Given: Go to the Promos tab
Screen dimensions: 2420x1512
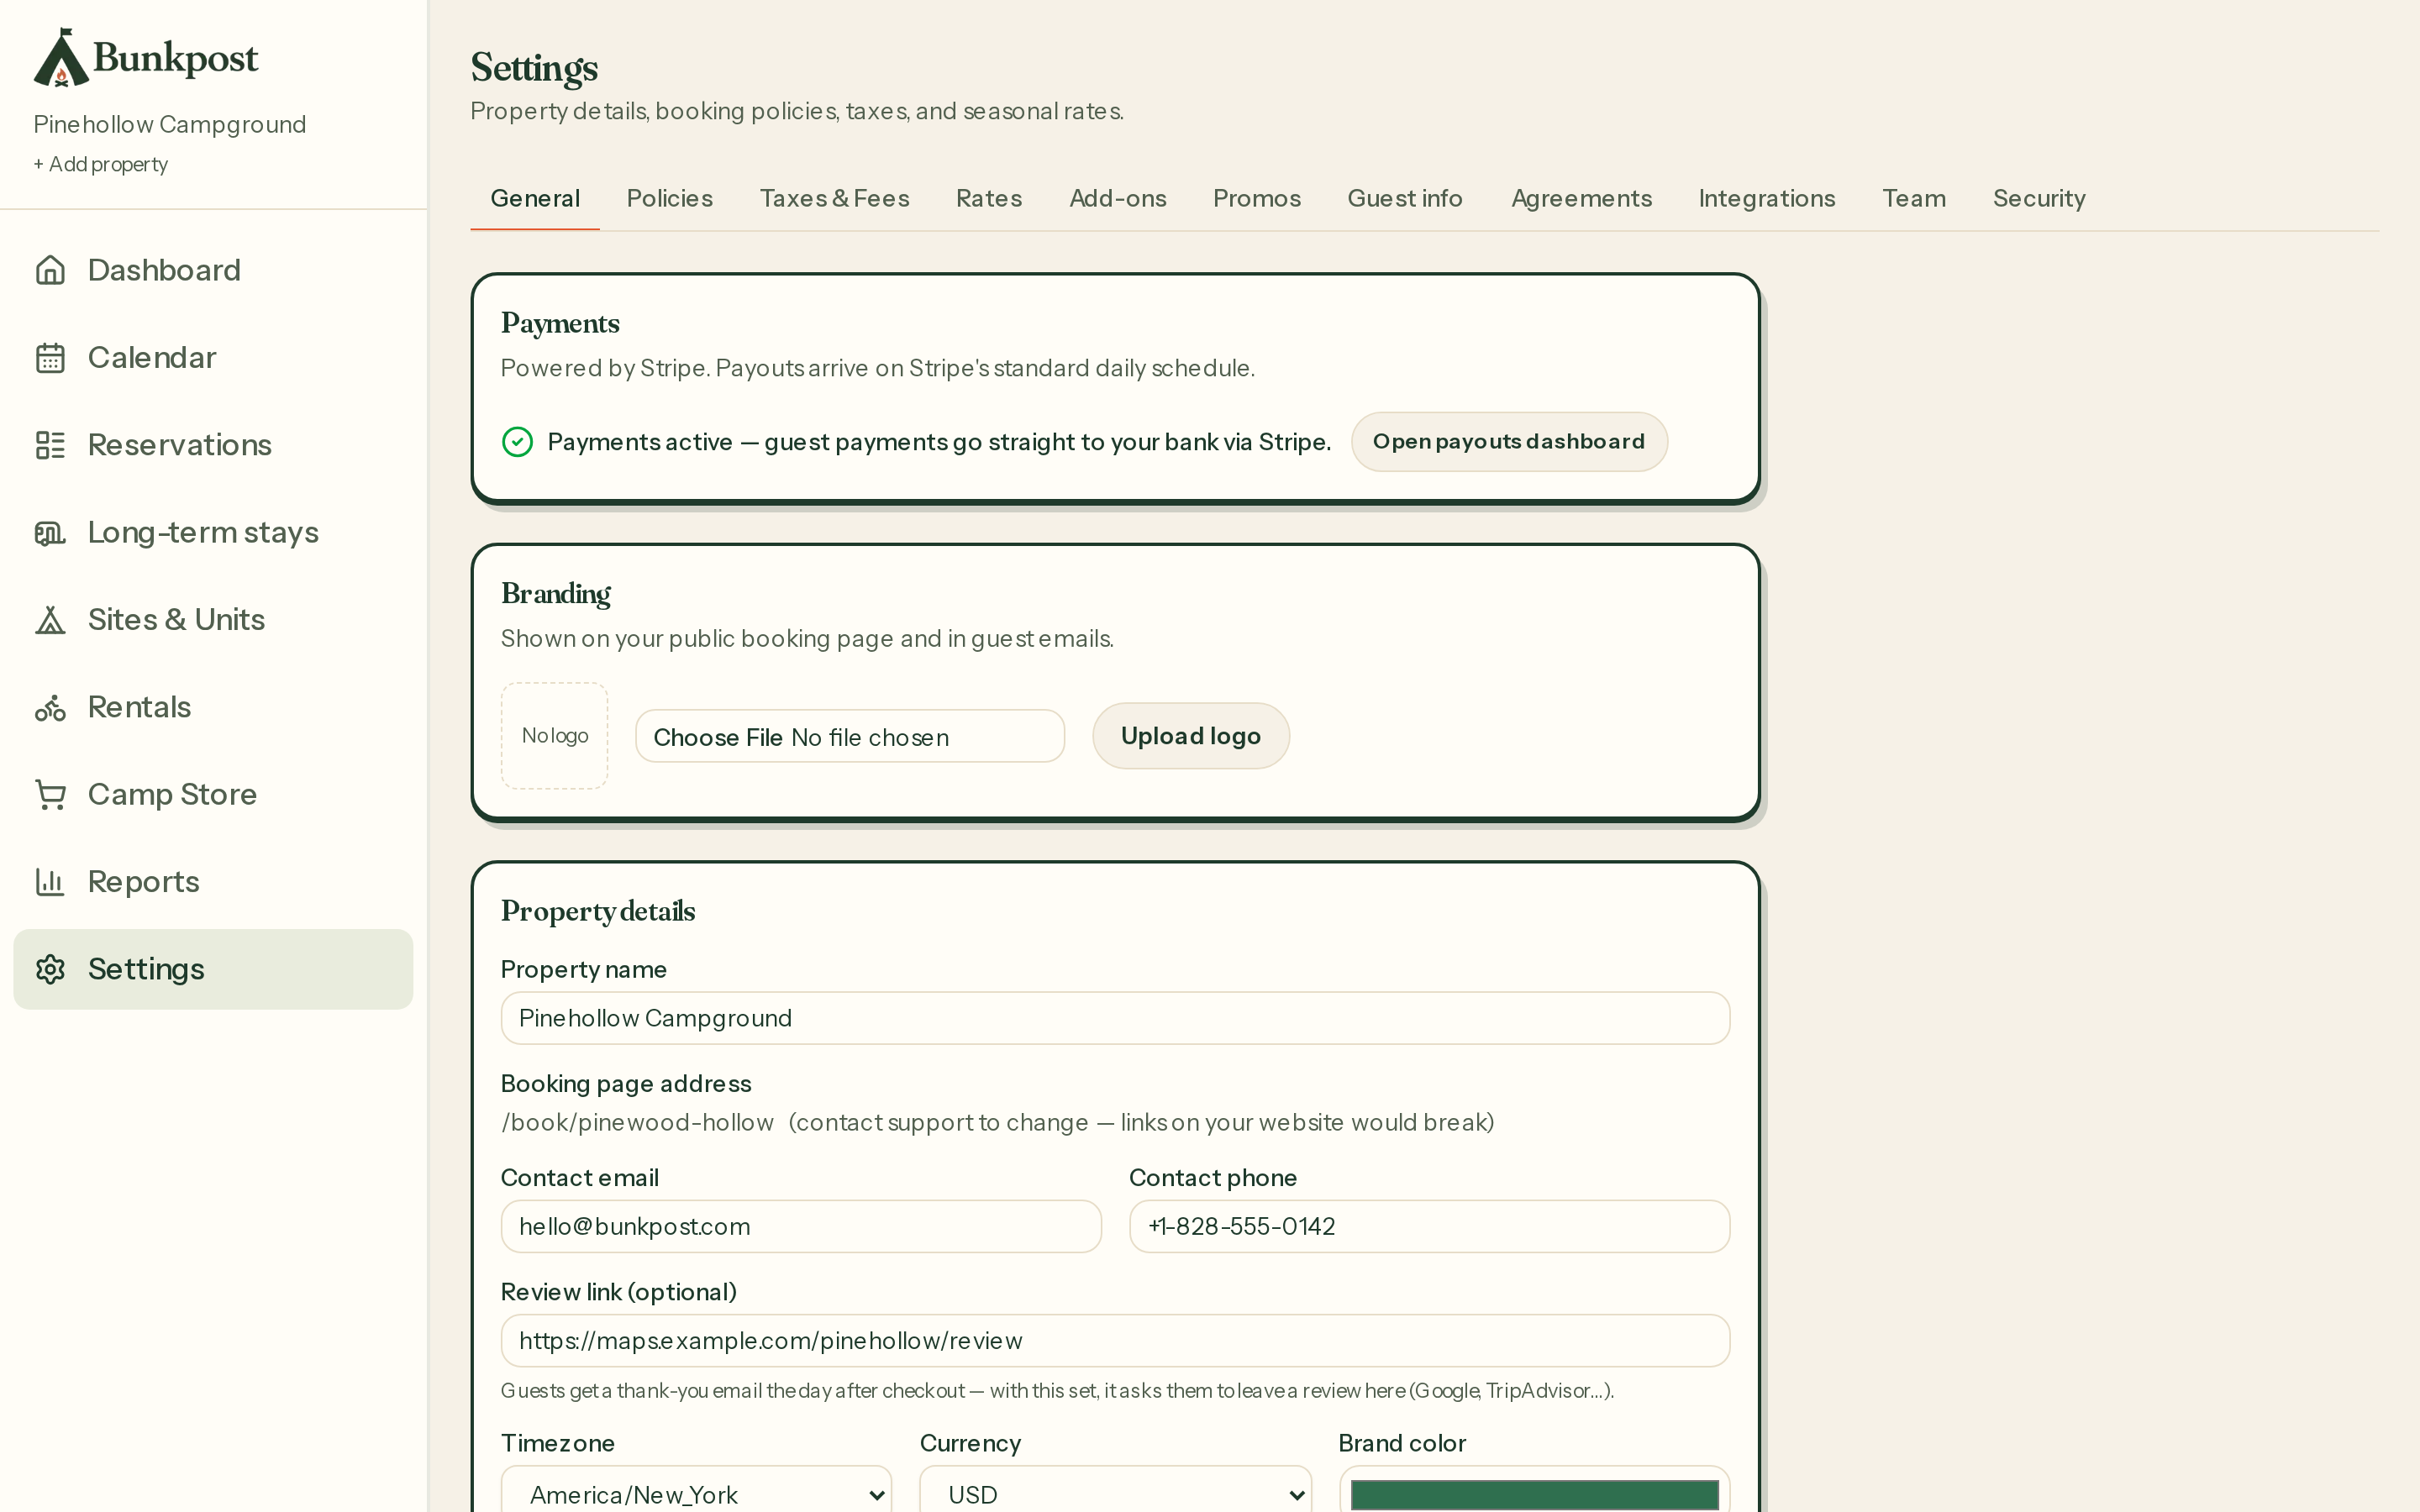Looking at the screenshot, I should [1256, 198].
